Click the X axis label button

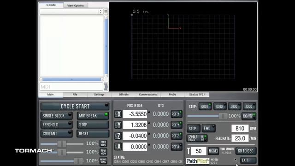(118, 114)
